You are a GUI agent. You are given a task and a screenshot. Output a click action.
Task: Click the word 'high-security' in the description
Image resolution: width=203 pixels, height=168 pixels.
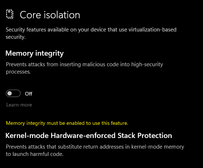click(147, 64)
